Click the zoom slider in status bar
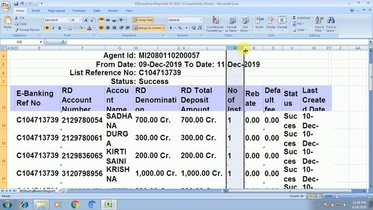Screen dimensions: 373x210 pos(353,196)
